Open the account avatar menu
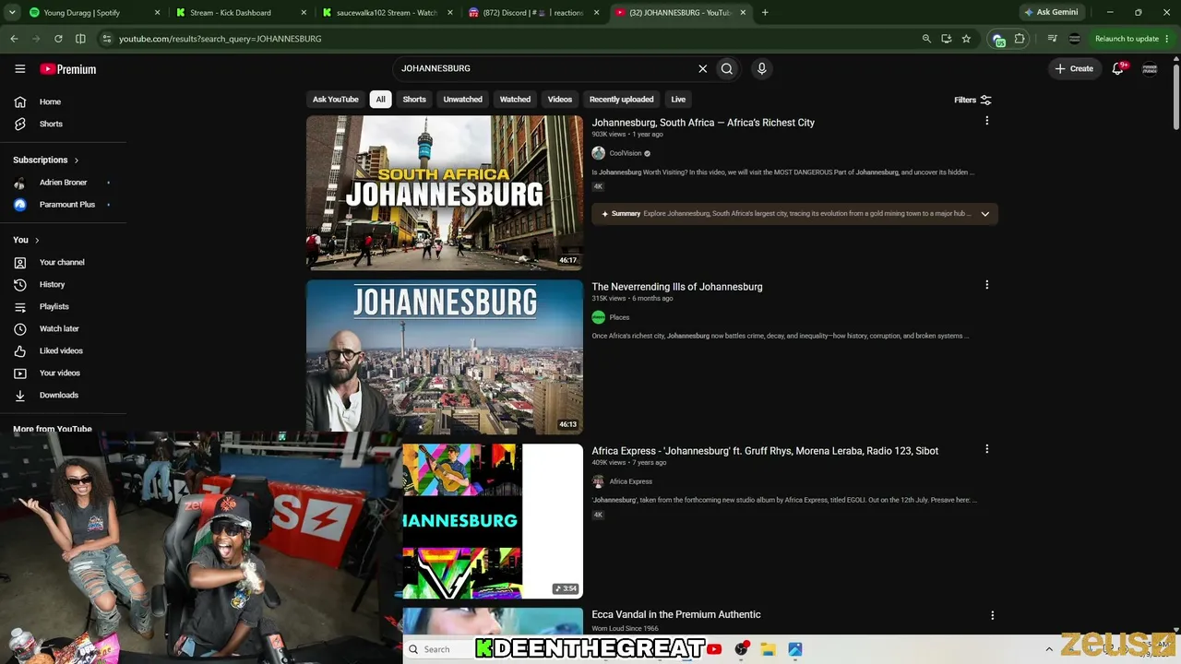1181x664 pixels. 1150,68
